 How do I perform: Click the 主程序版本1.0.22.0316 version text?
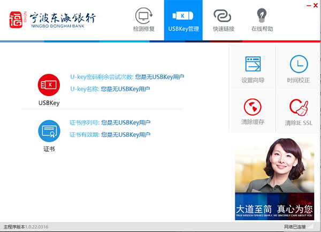[26, 227]
